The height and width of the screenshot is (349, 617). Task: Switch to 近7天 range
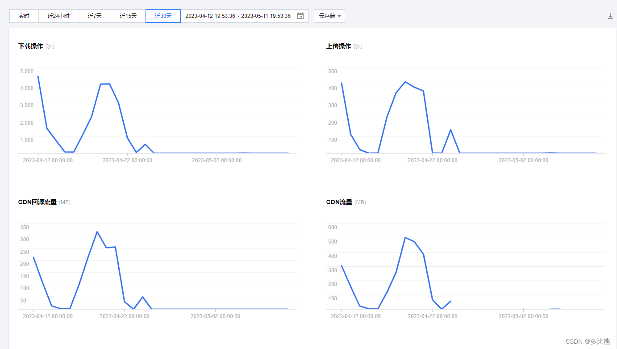click(95, 16)
